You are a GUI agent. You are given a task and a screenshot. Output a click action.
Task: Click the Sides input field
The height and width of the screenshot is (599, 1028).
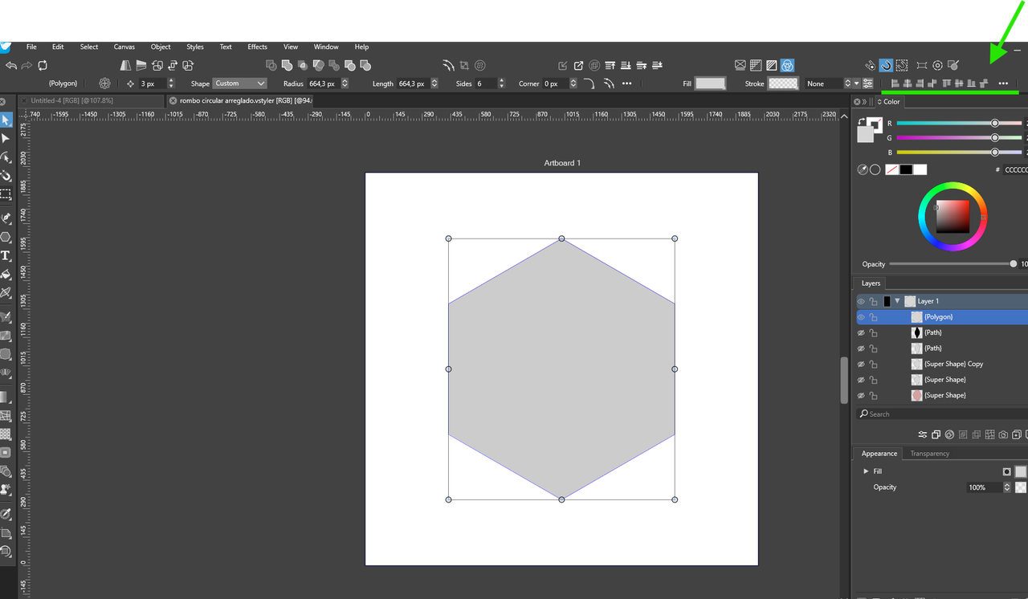pos(486,84)
